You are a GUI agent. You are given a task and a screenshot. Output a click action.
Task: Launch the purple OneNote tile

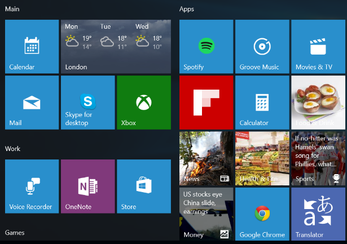click(x=88, y=187)
